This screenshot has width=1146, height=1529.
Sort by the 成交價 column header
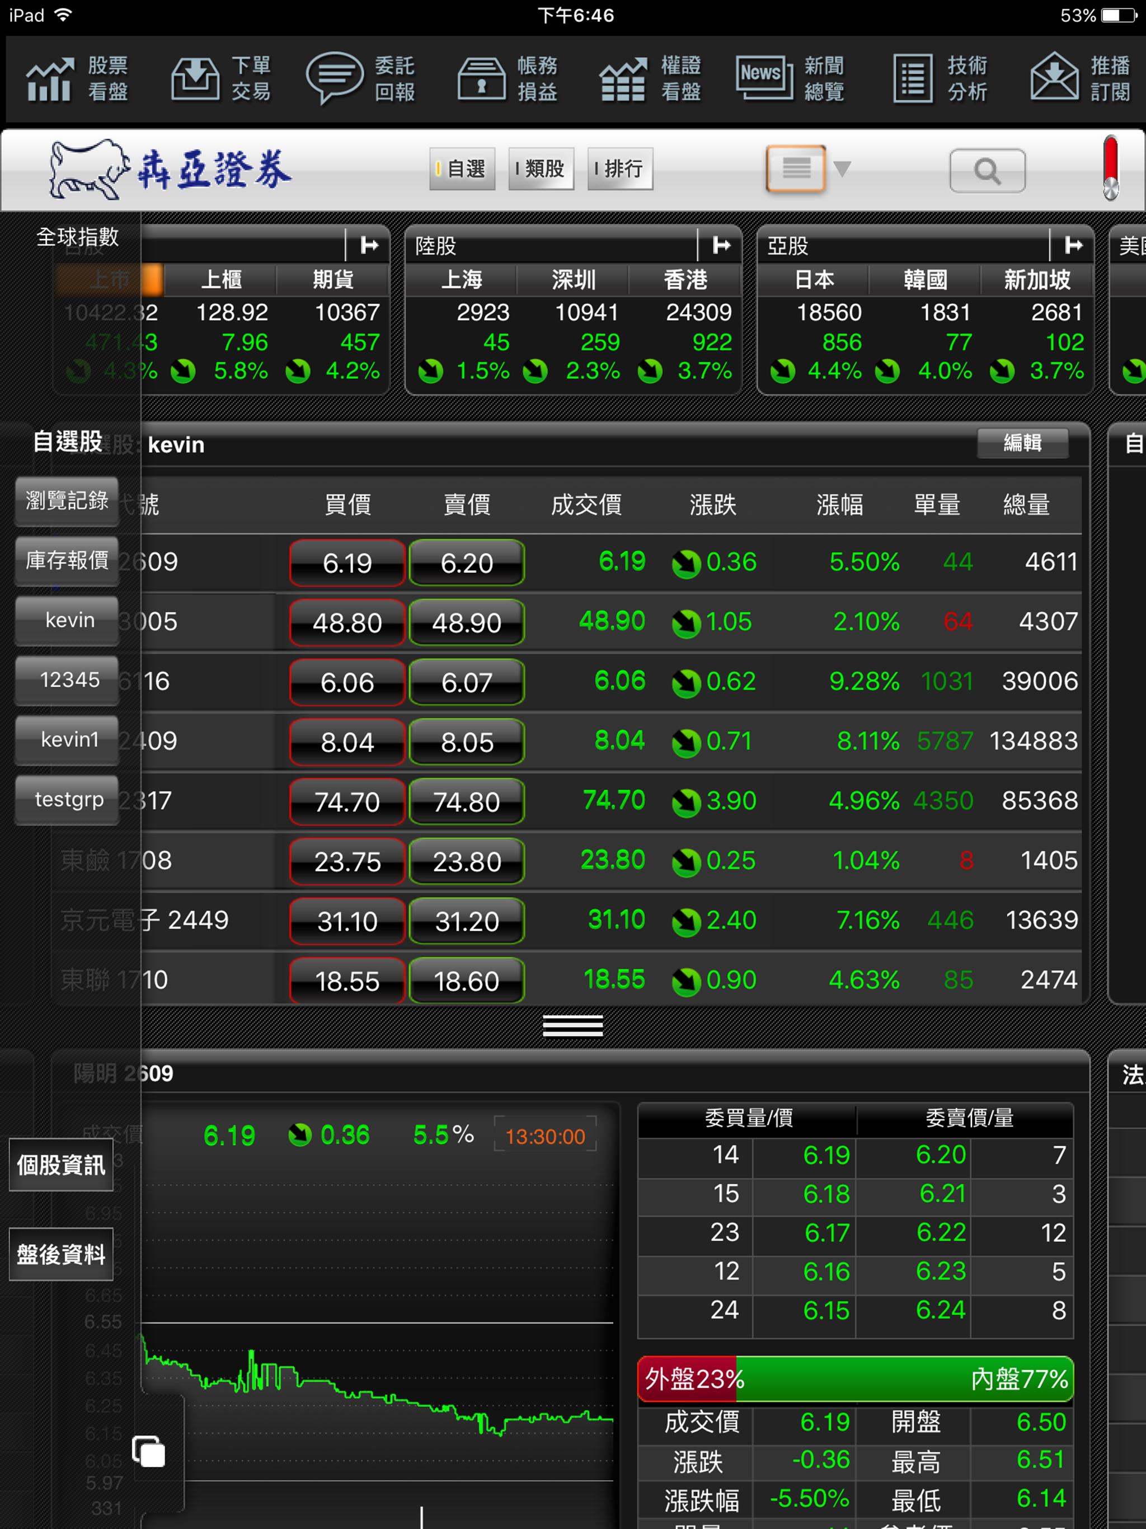586,505
